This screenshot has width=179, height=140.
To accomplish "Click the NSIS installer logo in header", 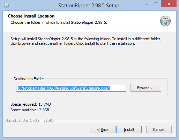I will tap(165, 21).
